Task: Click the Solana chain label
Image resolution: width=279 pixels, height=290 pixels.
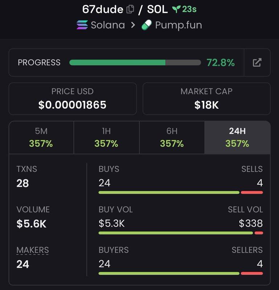Action: tap(108, 25)
